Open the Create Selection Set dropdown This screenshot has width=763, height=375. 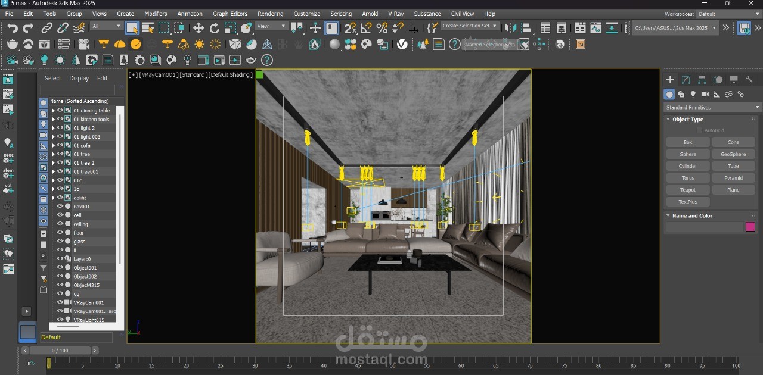click(x=470, y=26)
